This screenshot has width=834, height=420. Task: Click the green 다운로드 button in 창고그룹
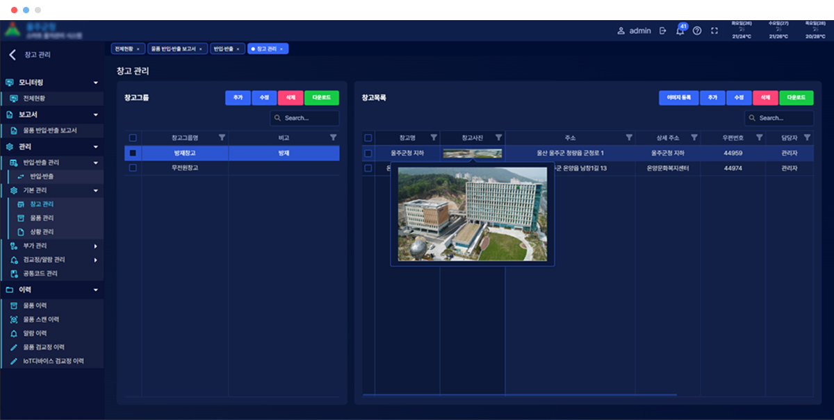(322, 99)
